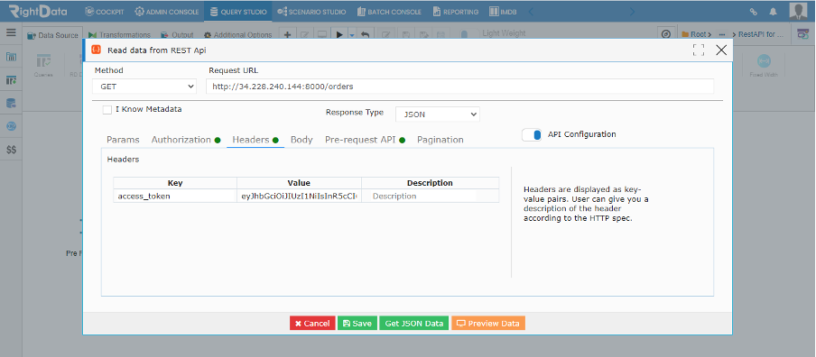Click the round blue sidebar icon
This screenshot has width=816, height=357.
click(11, 126)
